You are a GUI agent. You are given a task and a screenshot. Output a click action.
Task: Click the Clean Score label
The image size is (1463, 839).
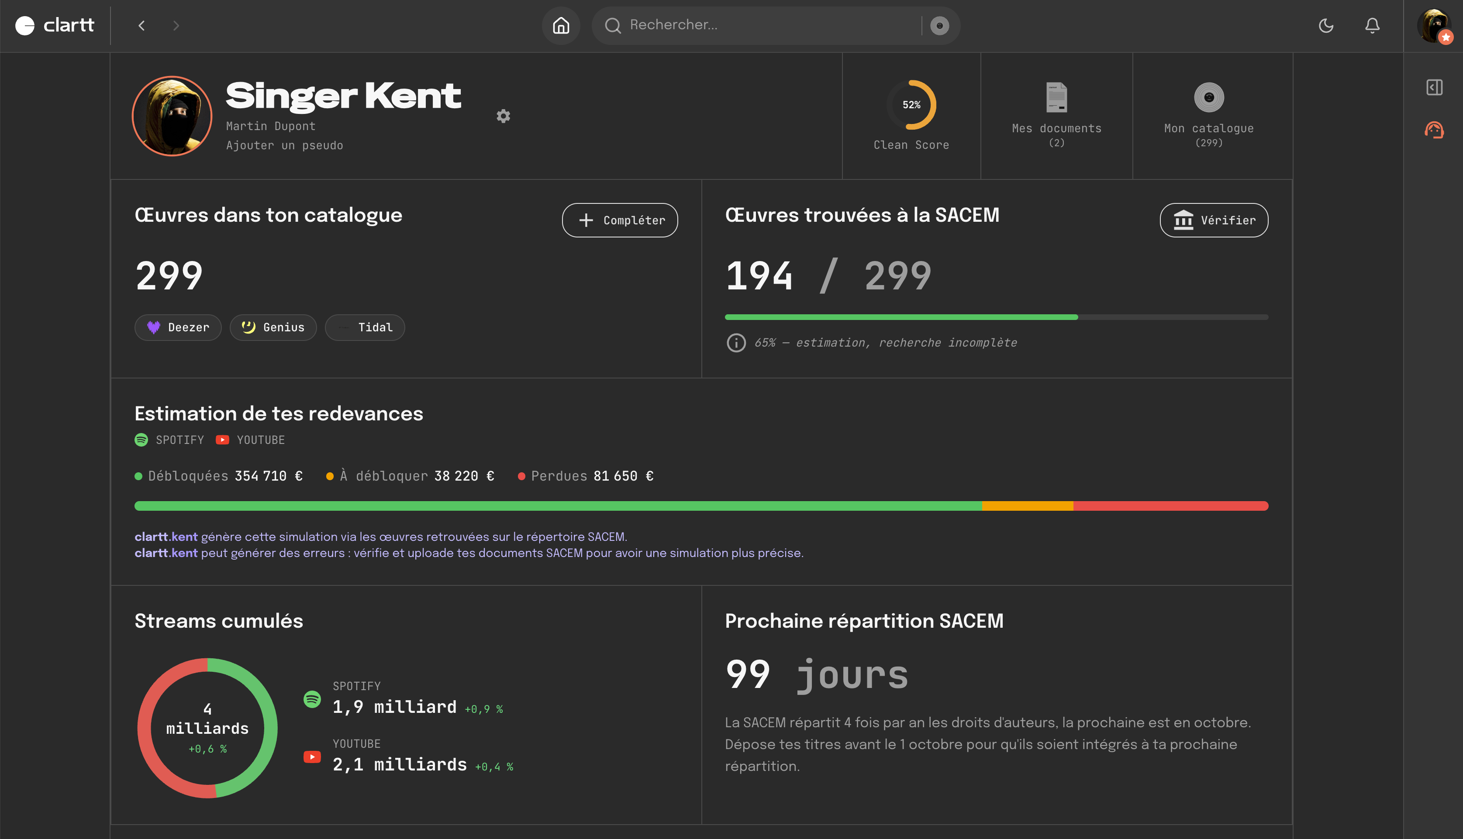pyautogui.click(x=911, y=145)
